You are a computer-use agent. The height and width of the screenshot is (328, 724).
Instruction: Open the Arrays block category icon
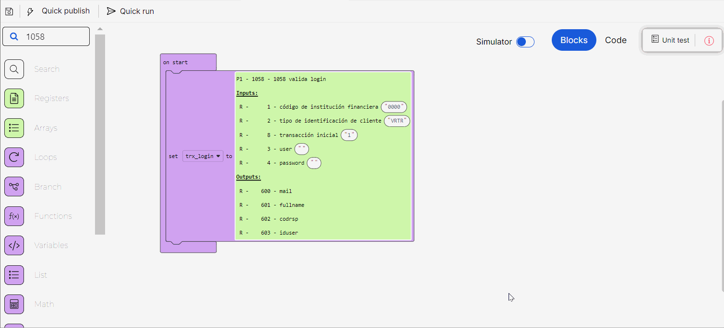point(14,128)
